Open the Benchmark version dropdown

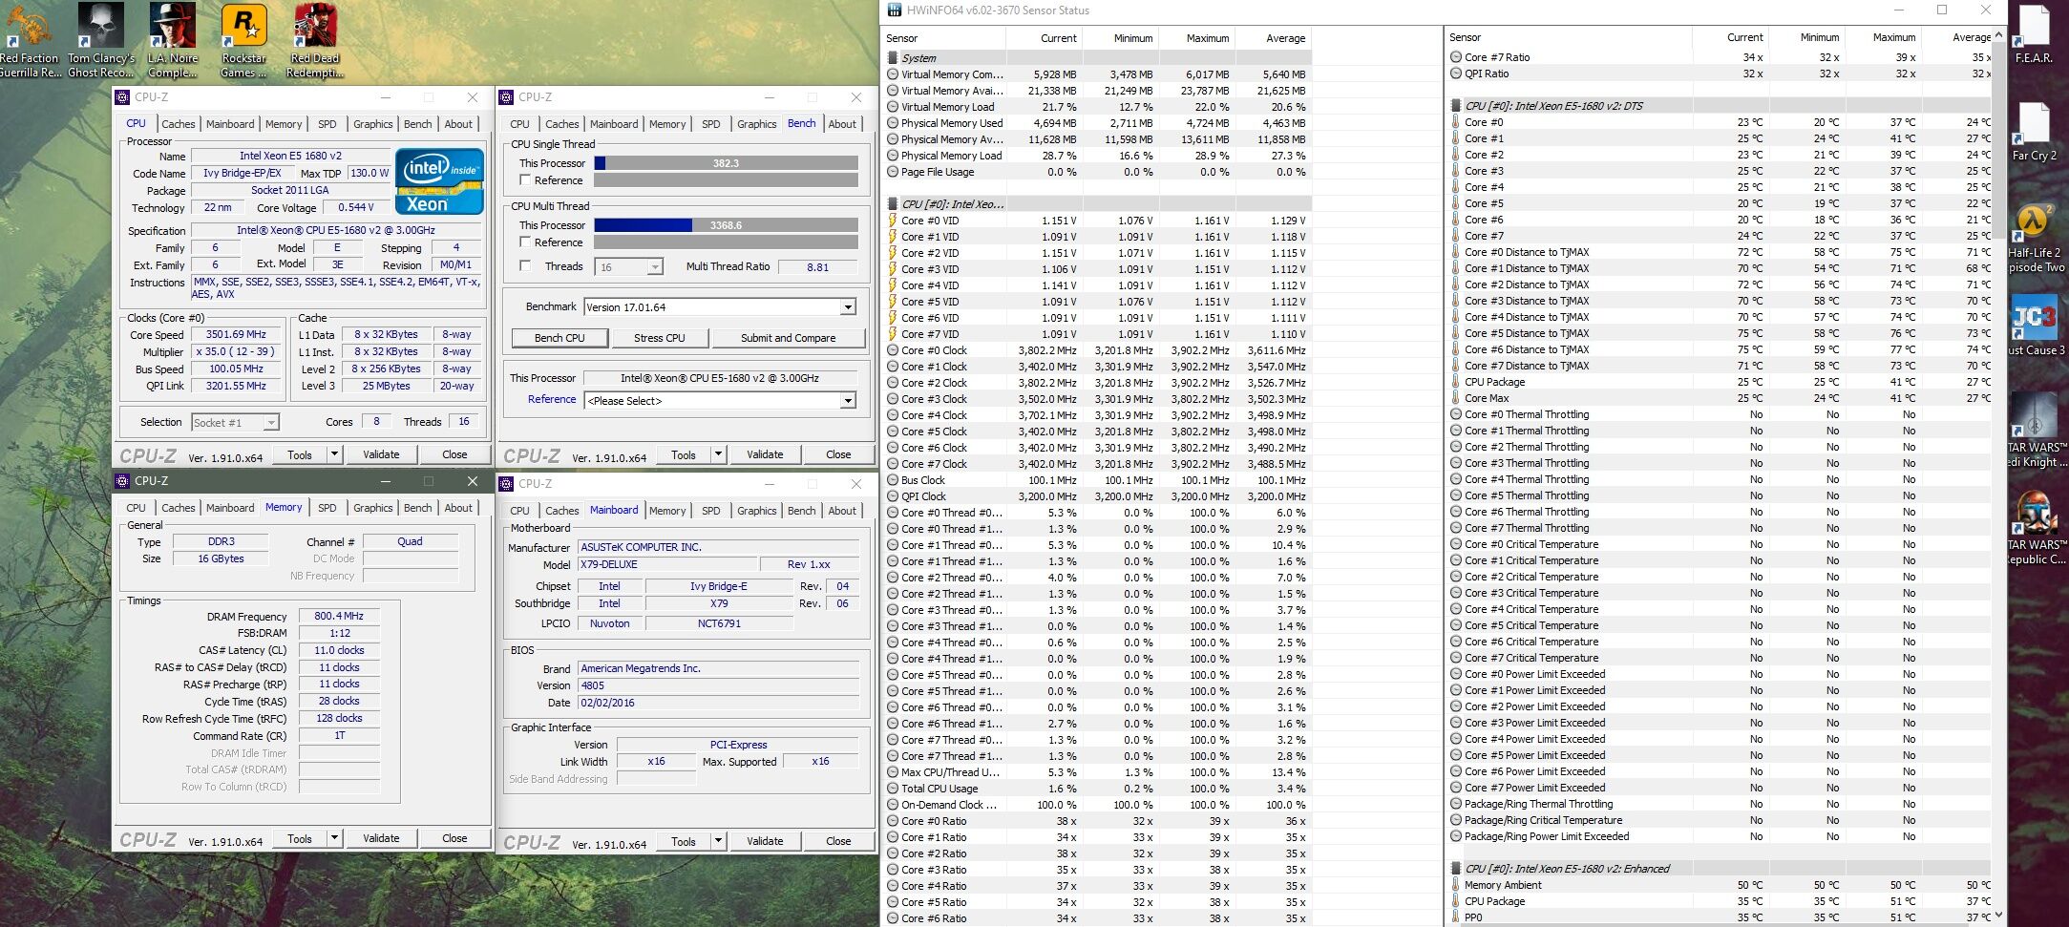847,307
